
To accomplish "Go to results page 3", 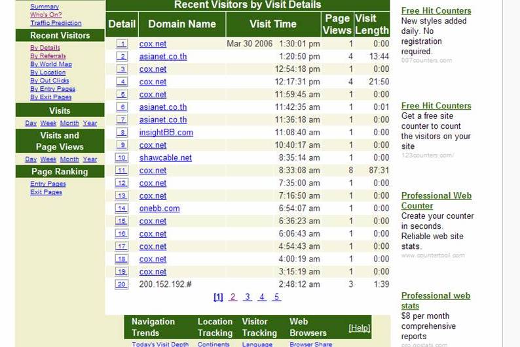I will point(248,297).
